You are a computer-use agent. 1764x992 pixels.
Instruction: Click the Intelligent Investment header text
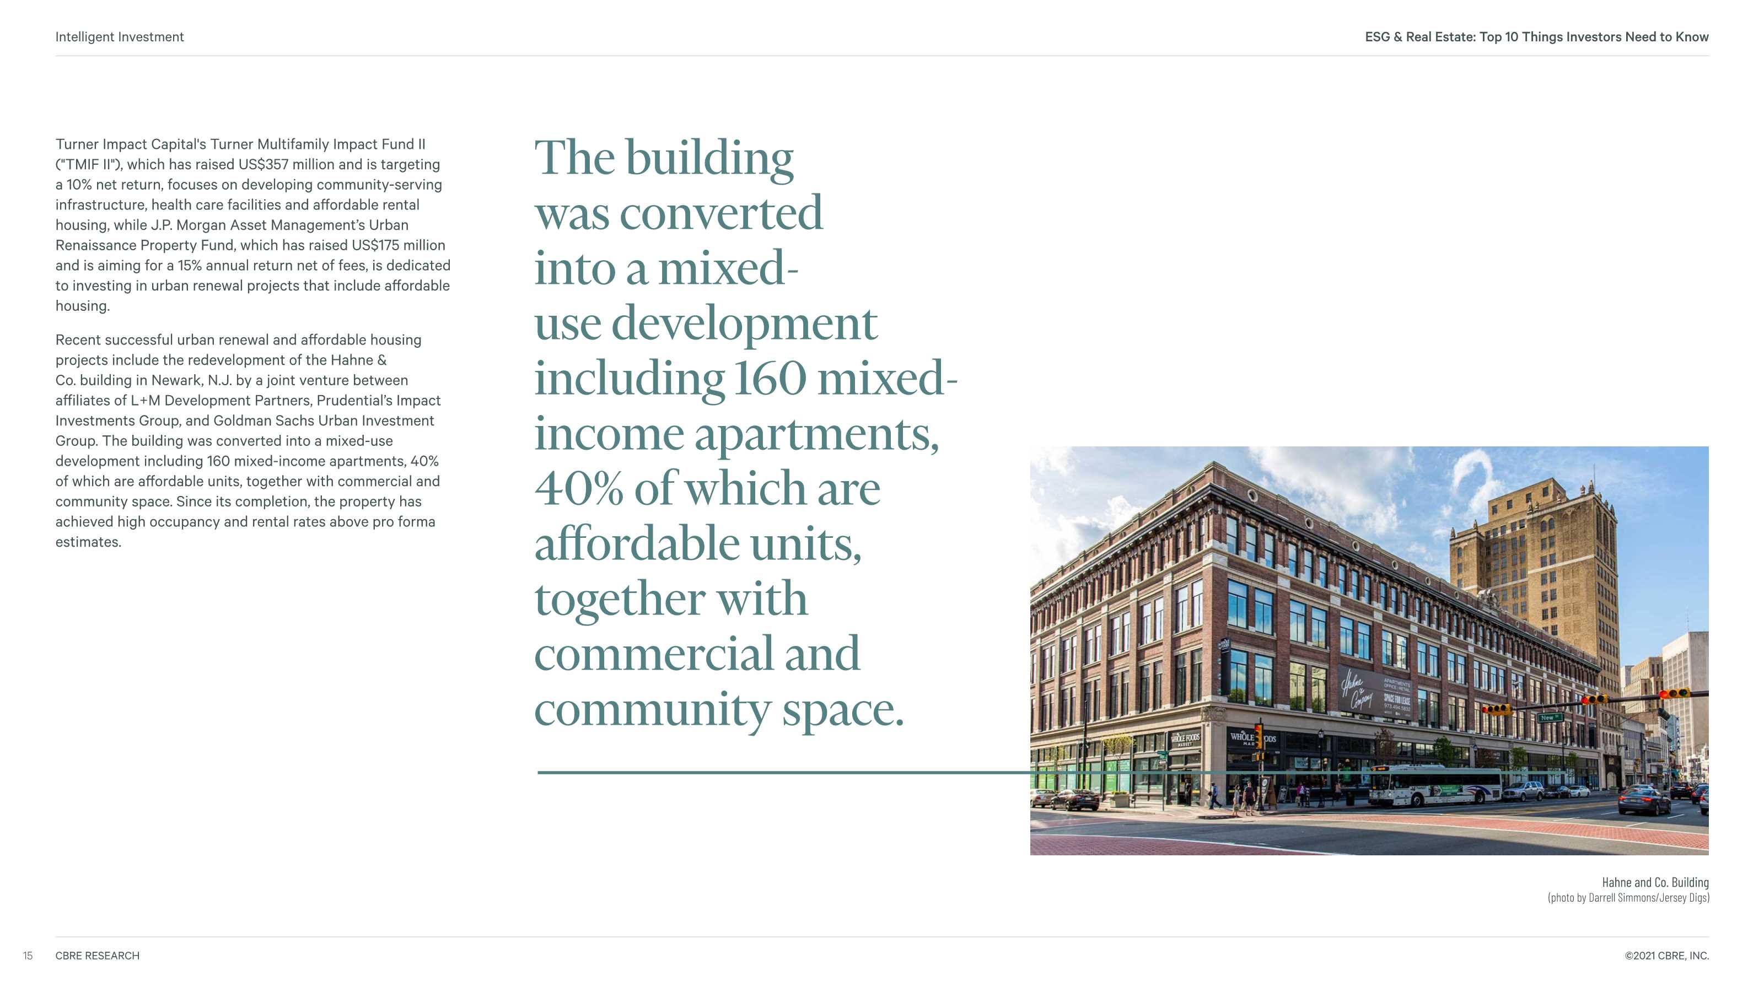tap(119, 37)
